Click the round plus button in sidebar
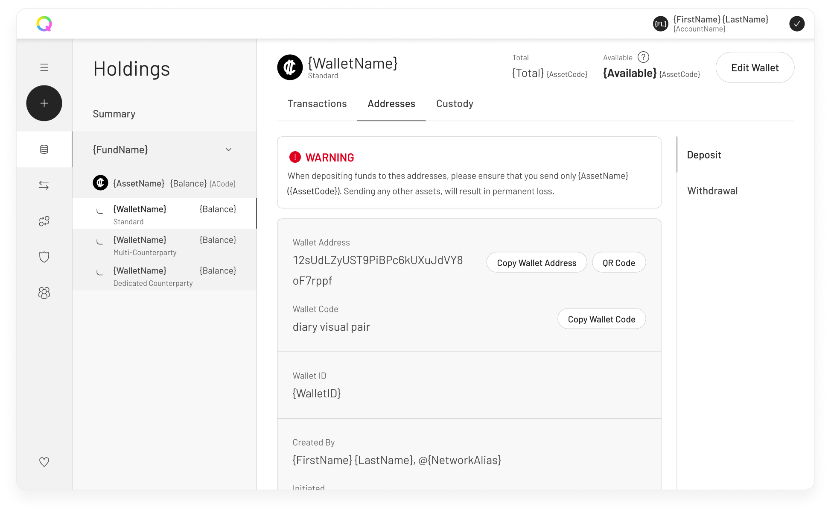Screen dimensions: 831x514 point(44,103)
